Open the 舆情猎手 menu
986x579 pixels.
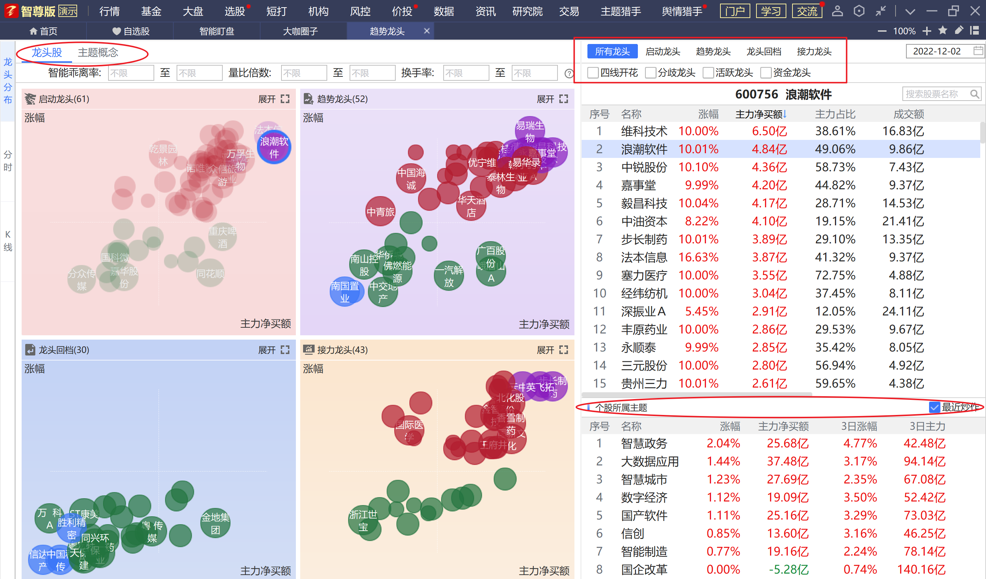(681, 11)
